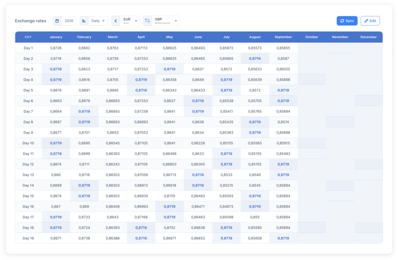This screenshot has width=398, height=260.
Task: Click the October column header
Action: [x=312, y=37]
